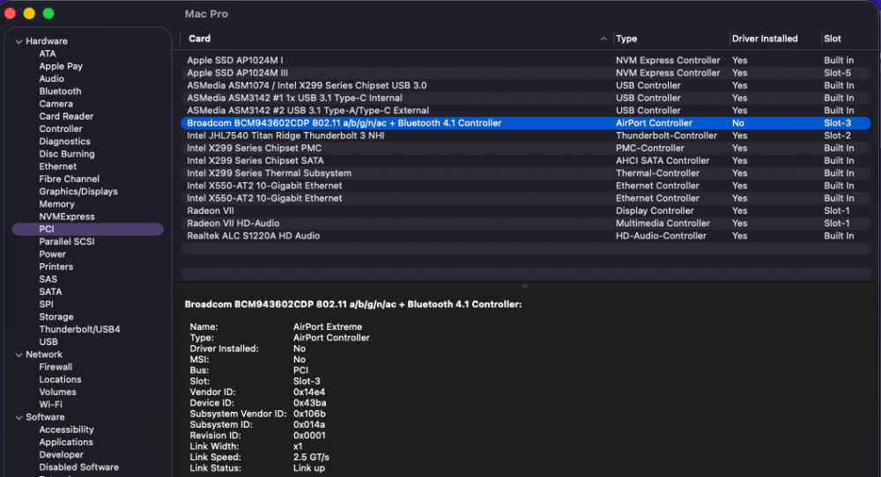Select Radeon VII display controller row
This screenshot has width=881, height=477.
pyautogui.click(x=525, y=211)
